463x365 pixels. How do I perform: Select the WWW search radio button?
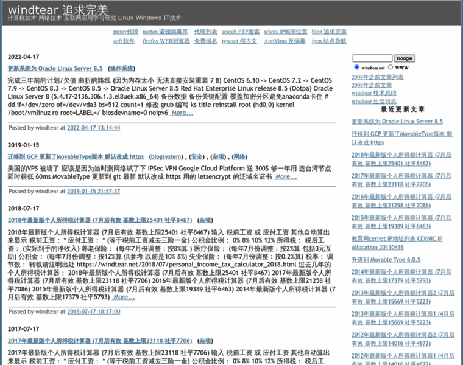click(390, 68)
